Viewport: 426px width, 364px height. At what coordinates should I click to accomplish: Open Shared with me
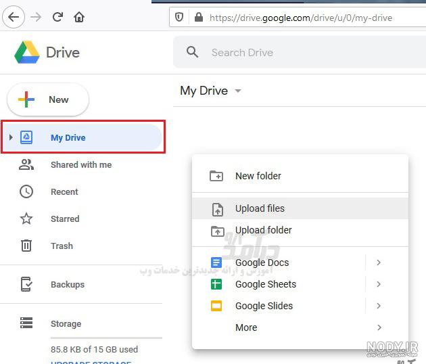pyautogui.click(x=81, y=164)
